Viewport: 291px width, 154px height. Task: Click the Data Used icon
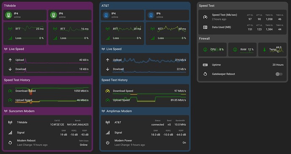[205, 27]
